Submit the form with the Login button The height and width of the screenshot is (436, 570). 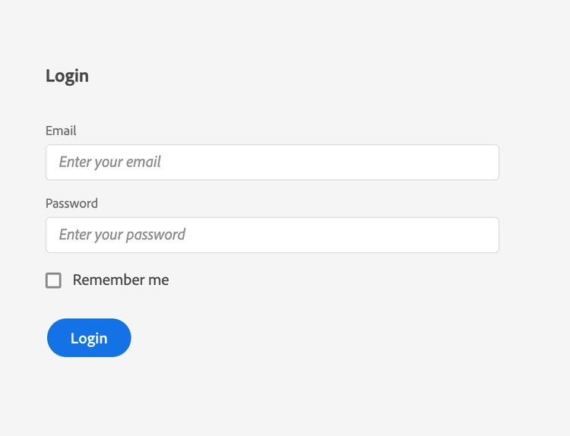pos(89,338)
